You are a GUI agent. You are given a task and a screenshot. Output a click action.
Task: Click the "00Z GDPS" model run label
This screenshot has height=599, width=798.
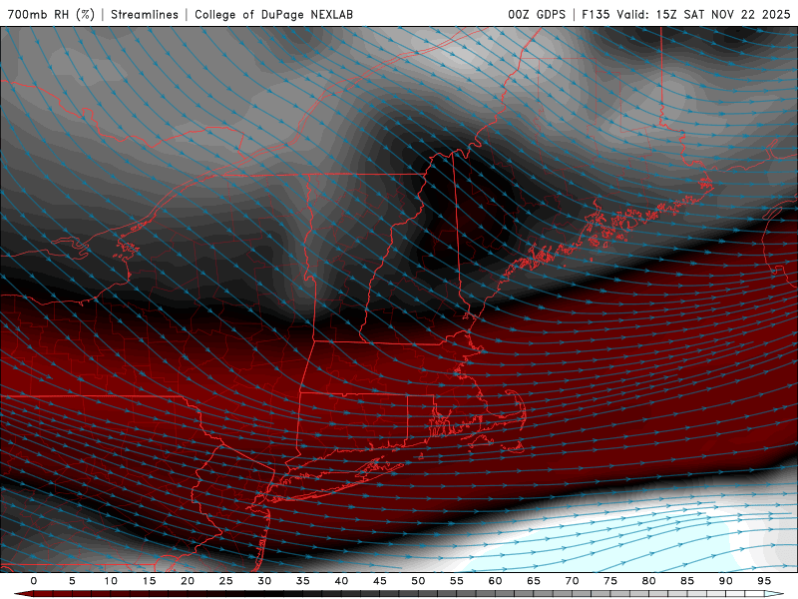537,14
